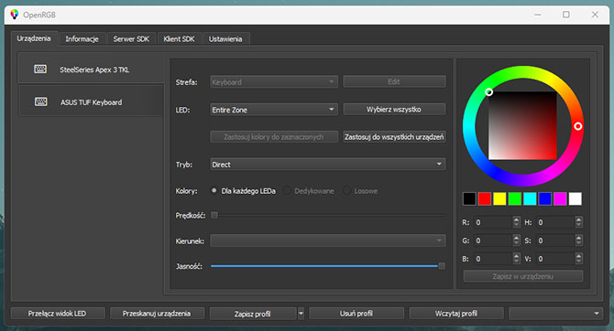Pick the blue color swatch

point(544,198)
